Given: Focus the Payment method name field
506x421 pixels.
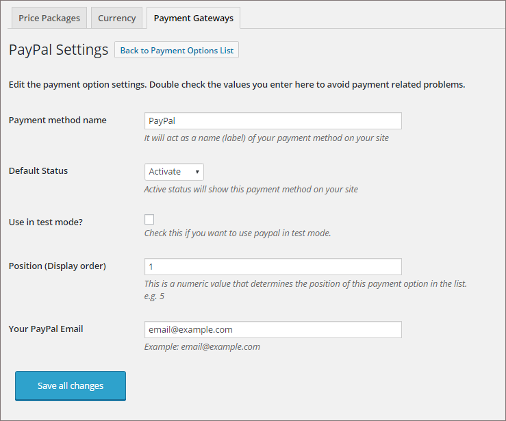Looking at the screenshot, I should (x=273, y=121).
